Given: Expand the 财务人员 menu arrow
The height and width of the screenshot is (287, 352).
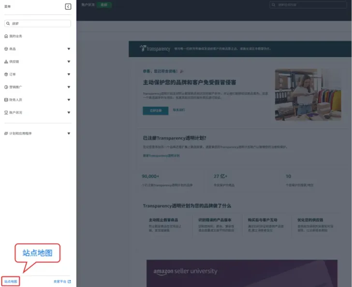Looking at the screenshot, I should click(69, 100).
